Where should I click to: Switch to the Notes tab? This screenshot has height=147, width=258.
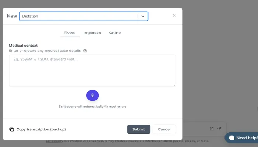click(x=70, y=33)
